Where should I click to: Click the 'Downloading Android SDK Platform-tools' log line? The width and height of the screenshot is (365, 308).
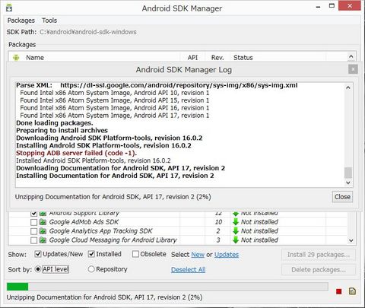[109, 138]
